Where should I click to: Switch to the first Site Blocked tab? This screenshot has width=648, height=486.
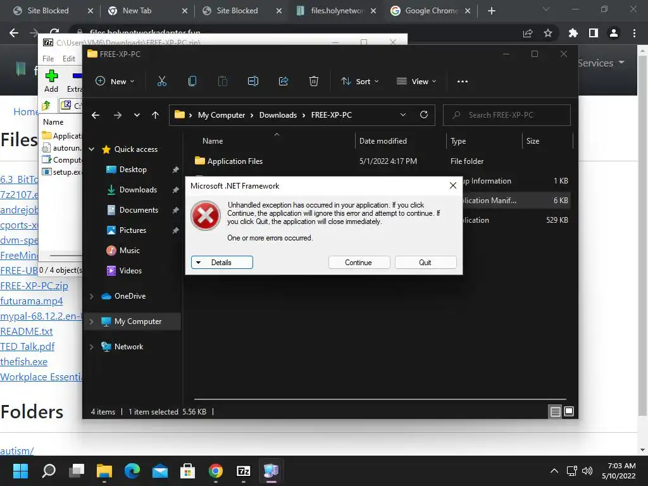48,11
